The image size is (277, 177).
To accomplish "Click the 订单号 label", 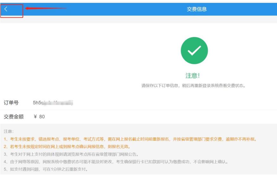I will [x=11, y=103].
